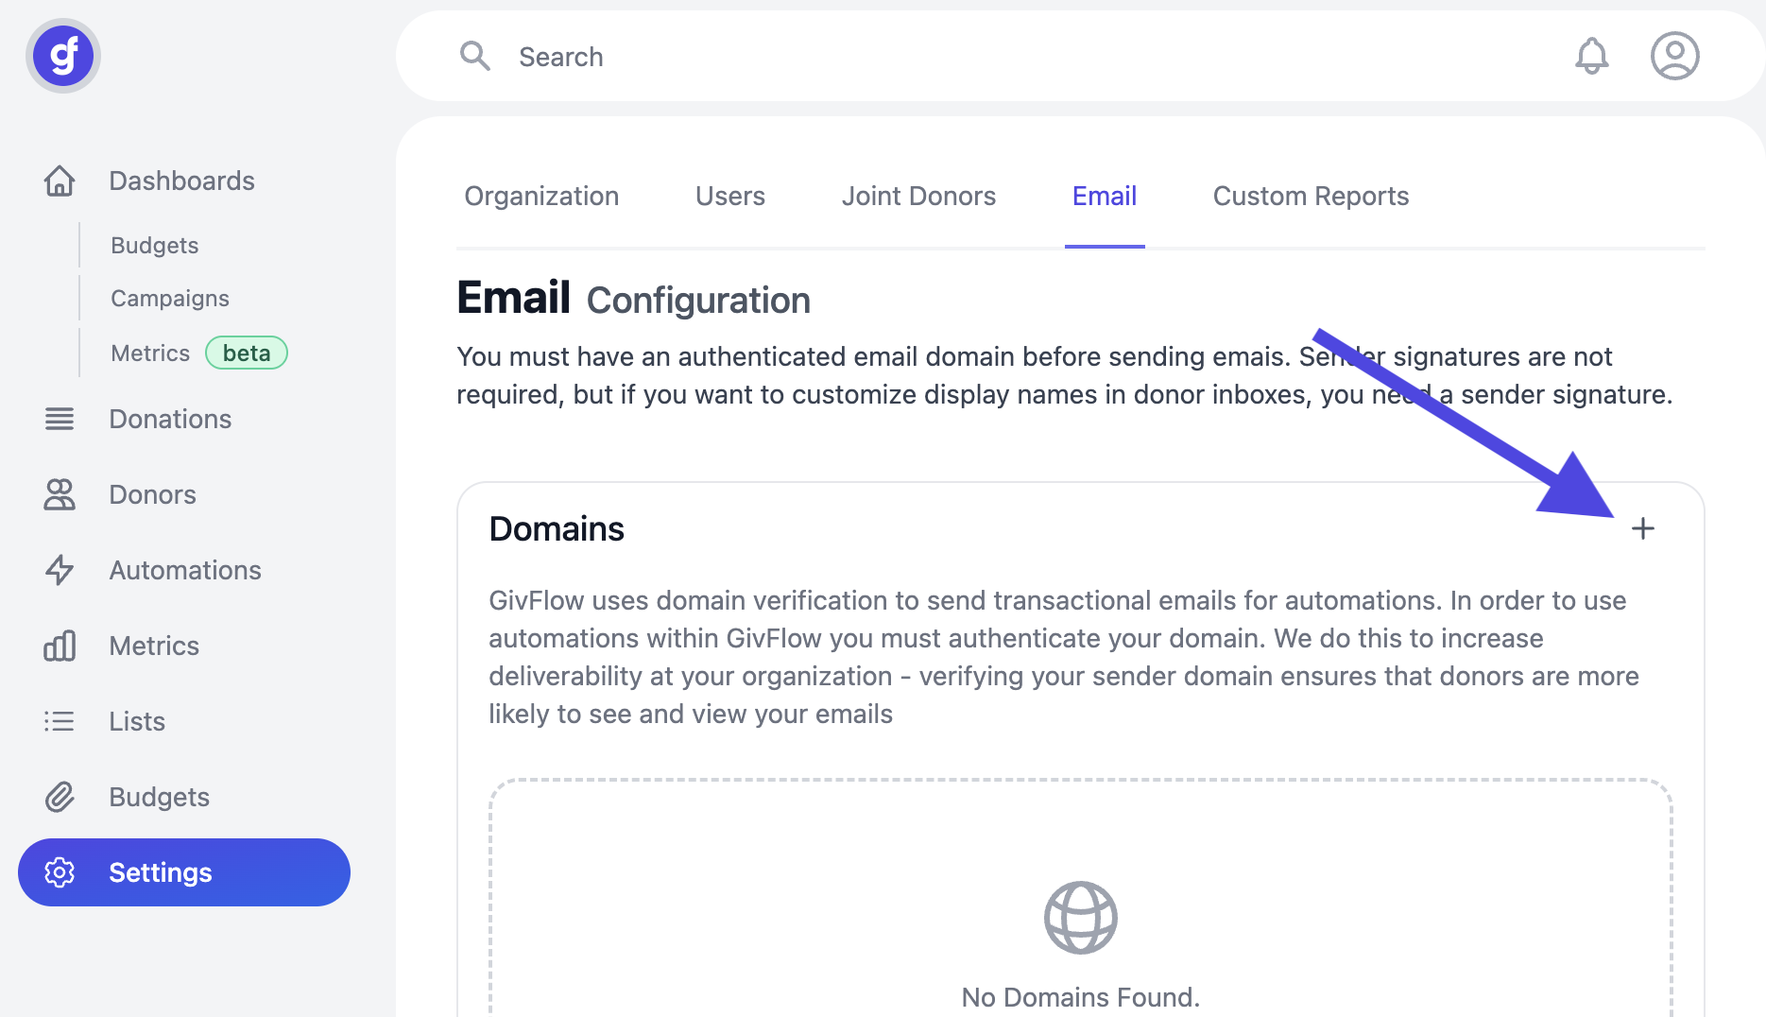The width and height of the screenshot is (1766, 1017).
Task: Click the Email Configuration heading
Action: click(633, 299)
